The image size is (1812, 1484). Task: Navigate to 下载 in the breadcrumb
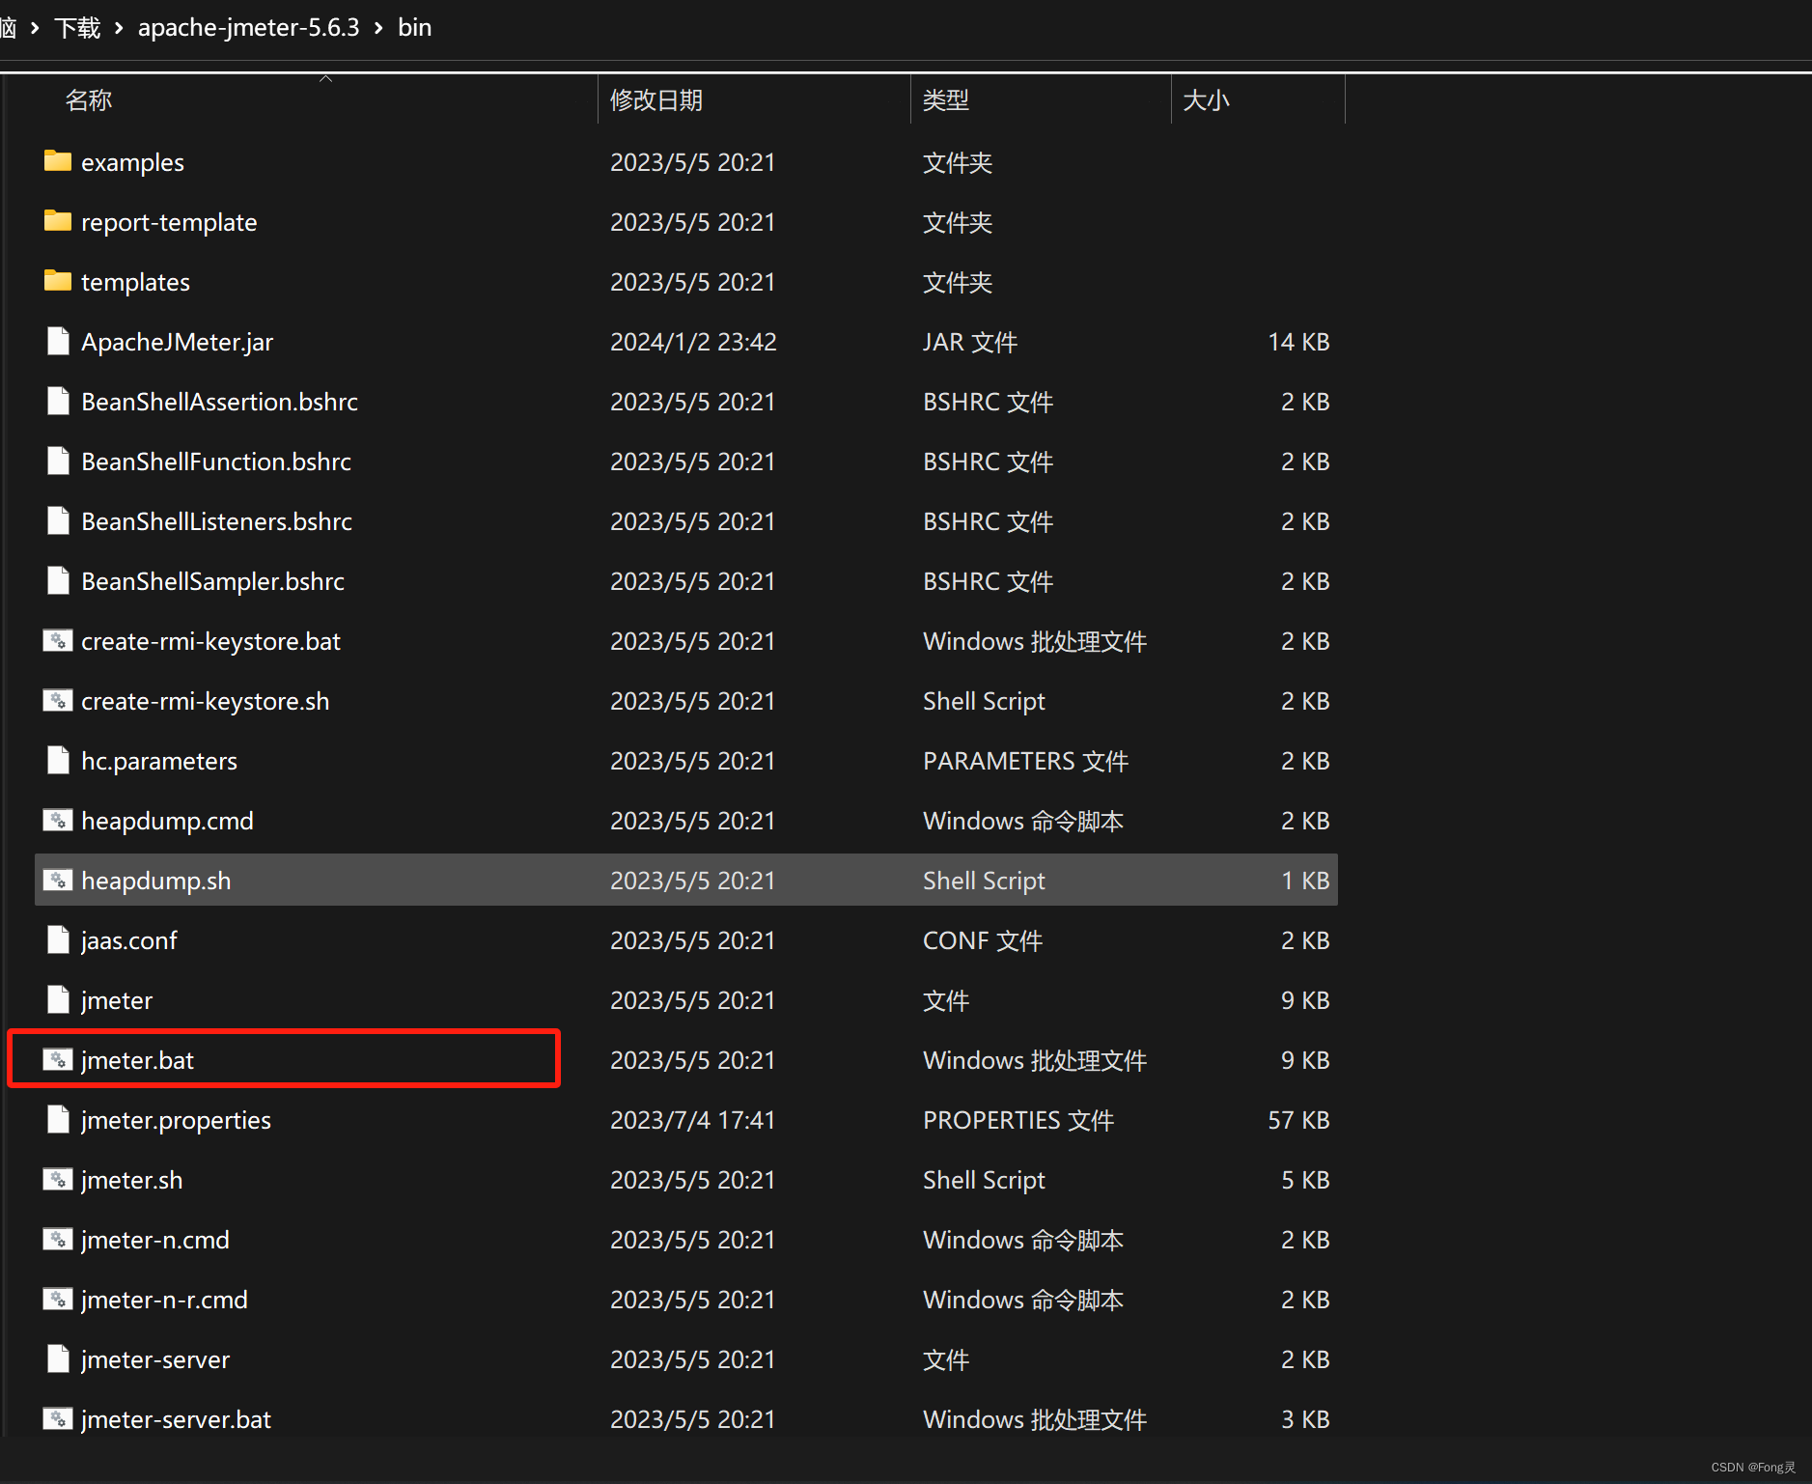[x=77, y=27]
